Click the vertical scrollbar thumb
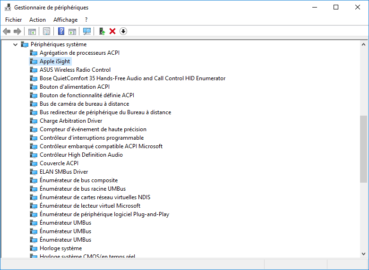Image resolution: width=369 pixels, height=270 pixels. (363, 149)
